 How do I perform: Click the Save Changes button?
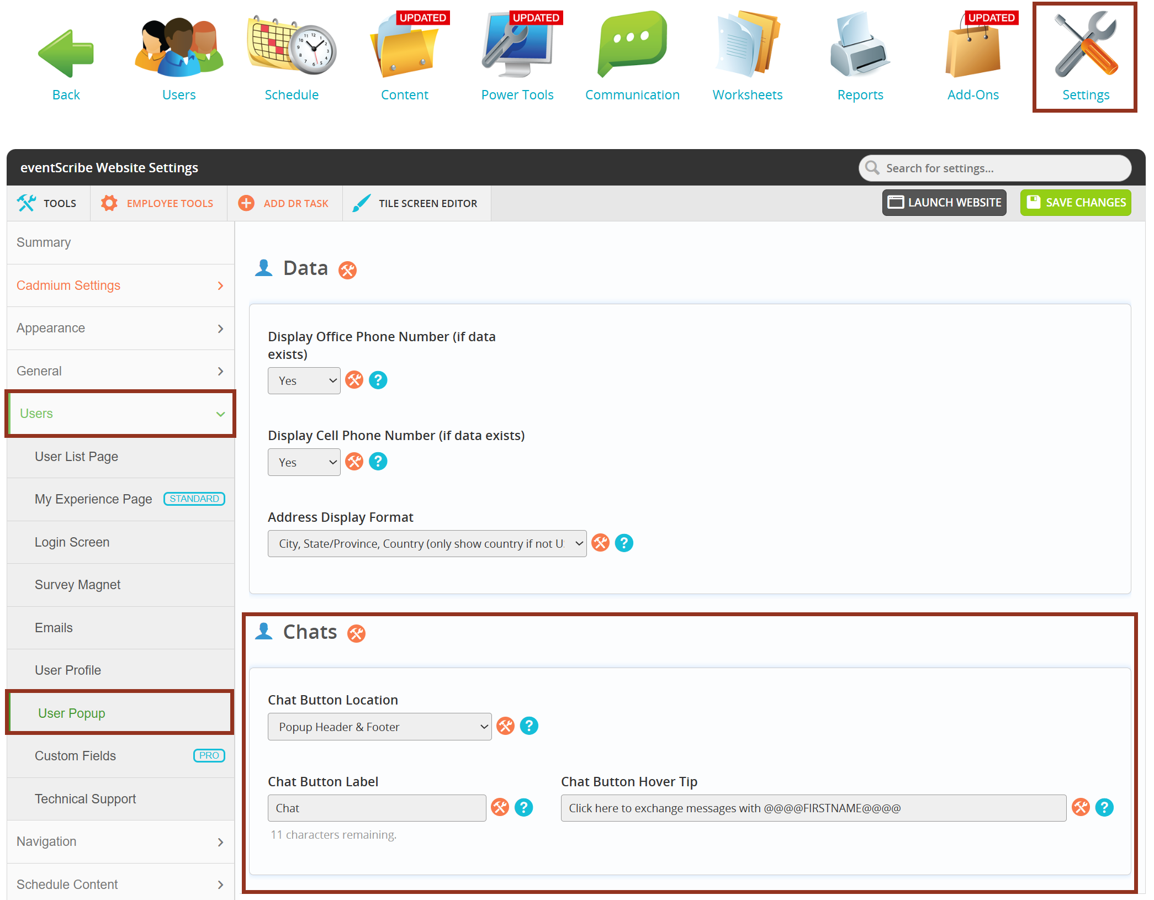point(1075,203)
